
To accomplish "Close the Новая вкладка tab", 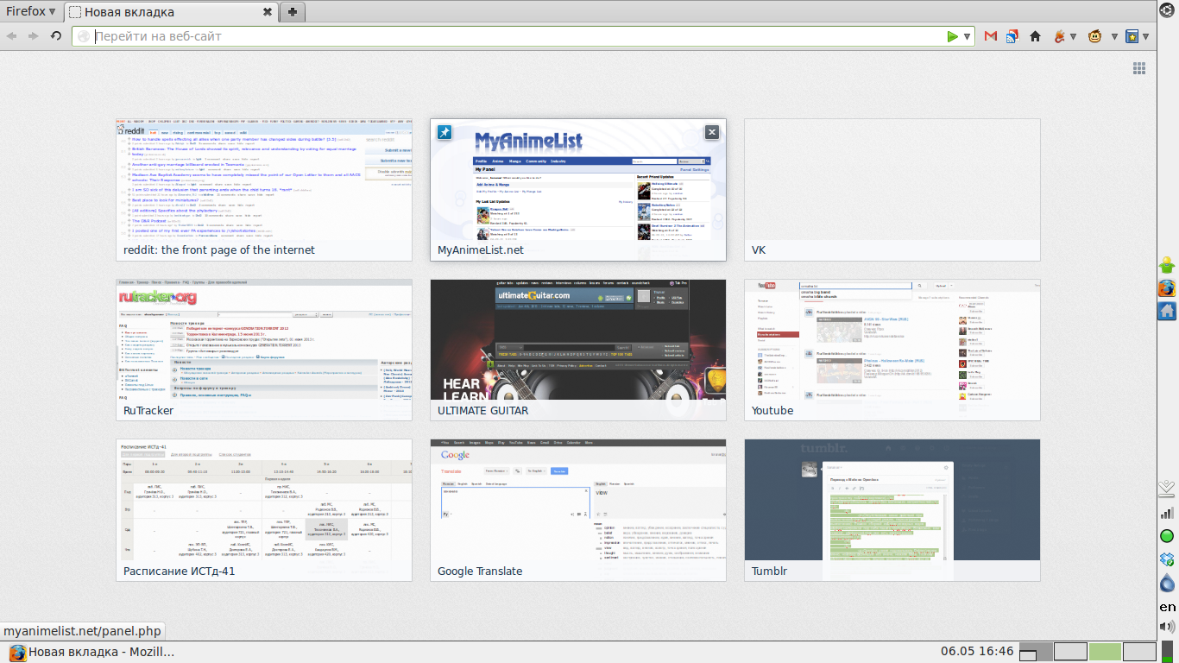I will pos(268,12).
